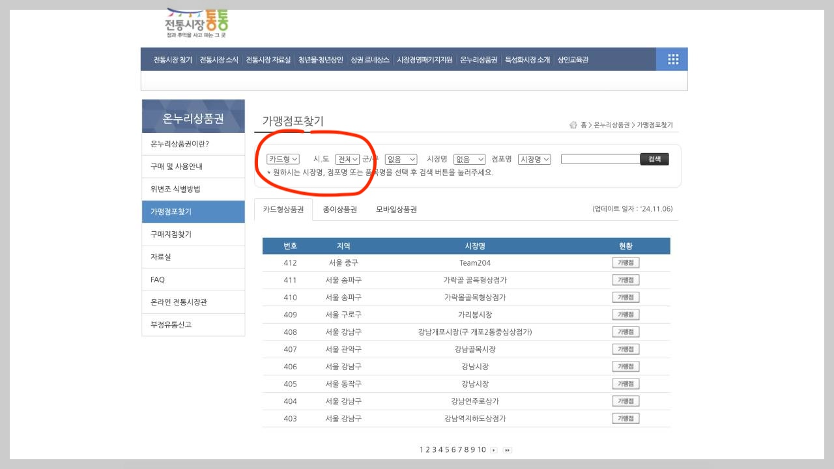Click the 검색 search button
The height and width of the screenshot is (469, 834).
(654, 158)
